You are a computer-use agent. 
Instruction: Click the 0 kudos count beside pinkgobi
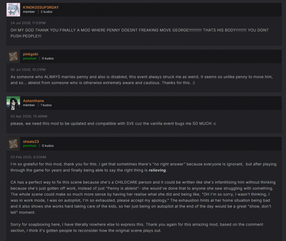pyautogui.click(x=47, y=58)
